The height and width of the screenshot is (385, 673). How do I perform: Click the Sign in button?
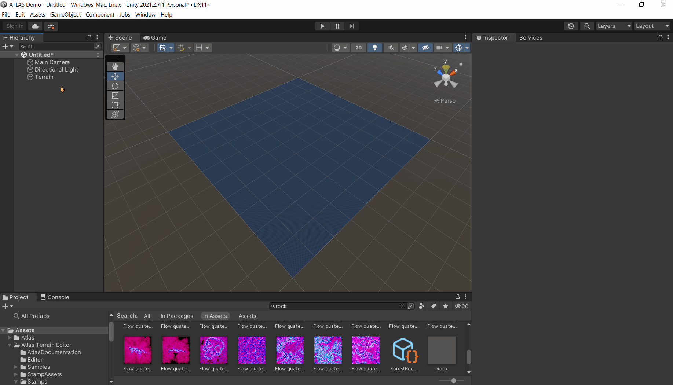(14, 26)
